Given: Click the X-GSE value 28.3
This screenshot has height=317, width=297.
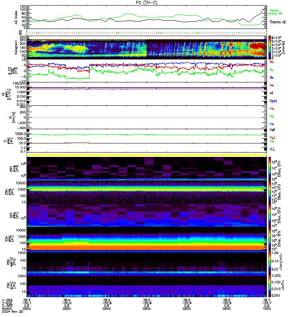Looking at the screenshot, I should (x=27, y=300).
